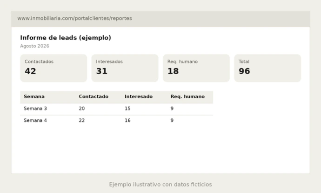Open the Req. humano card showing 18
The width and height of the screenshot is (321, 193).
coord(196,68)
